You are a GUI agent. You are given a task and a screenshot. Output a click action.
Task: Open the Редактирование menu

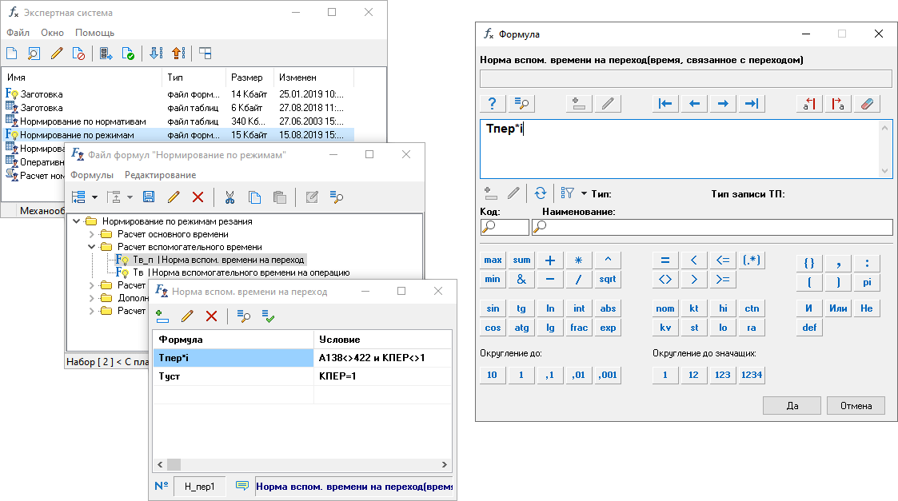160,175
